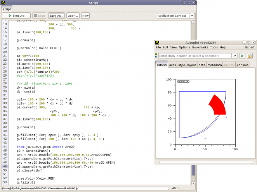Expand the data location bookmark dropdown
The image size is (257, 192).
click(234, 56)
